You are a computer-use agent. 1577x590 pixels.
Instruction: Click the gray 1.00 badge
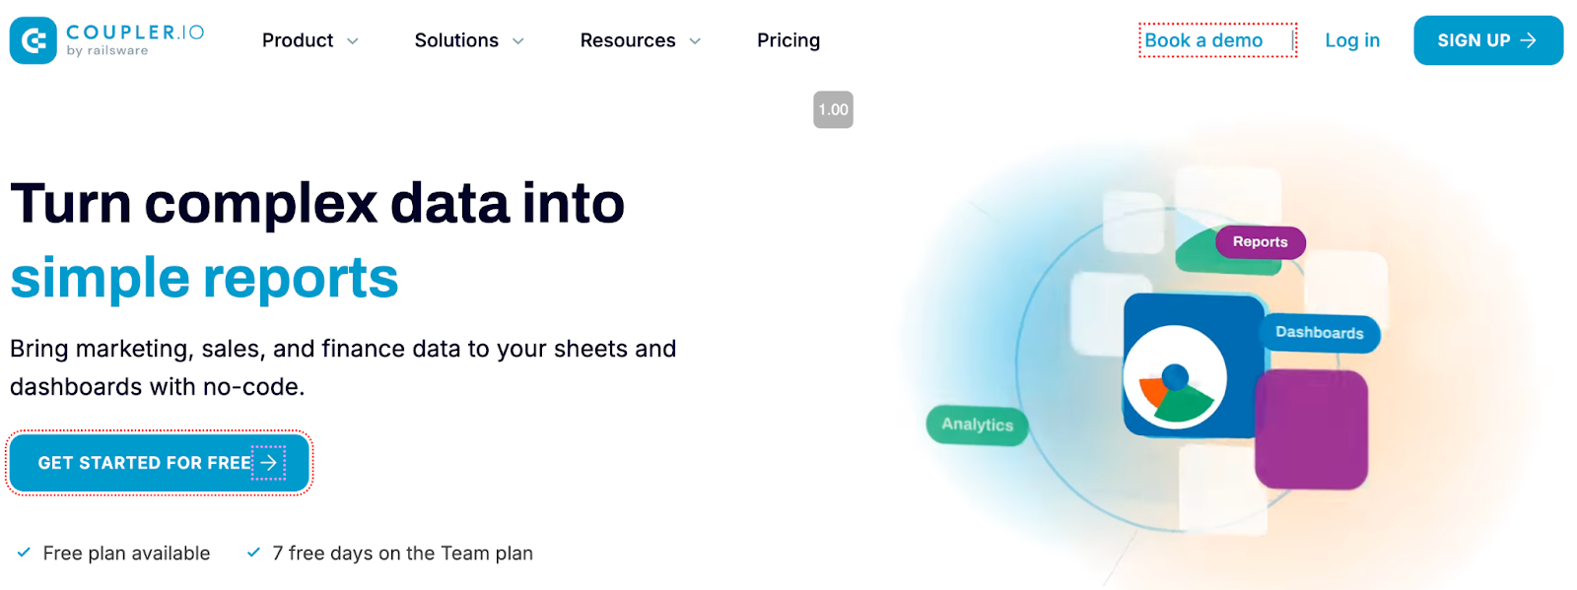(833, 109)
